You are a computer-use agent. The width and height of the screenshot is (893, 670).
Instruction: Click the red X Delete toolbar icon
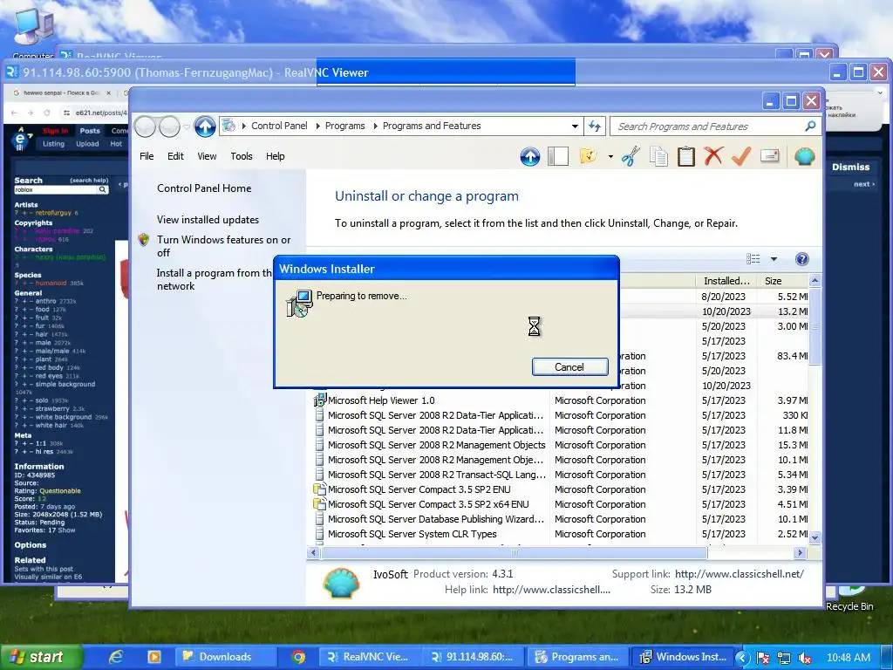tap(713, 156)
